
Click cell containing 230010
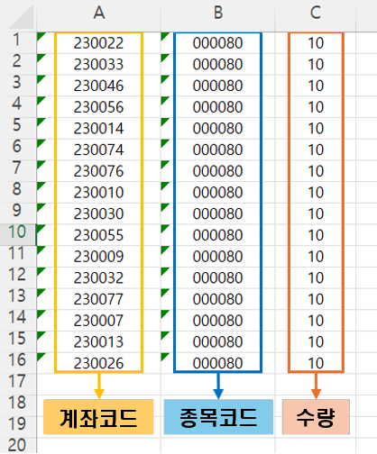click(x=98, y=192)
